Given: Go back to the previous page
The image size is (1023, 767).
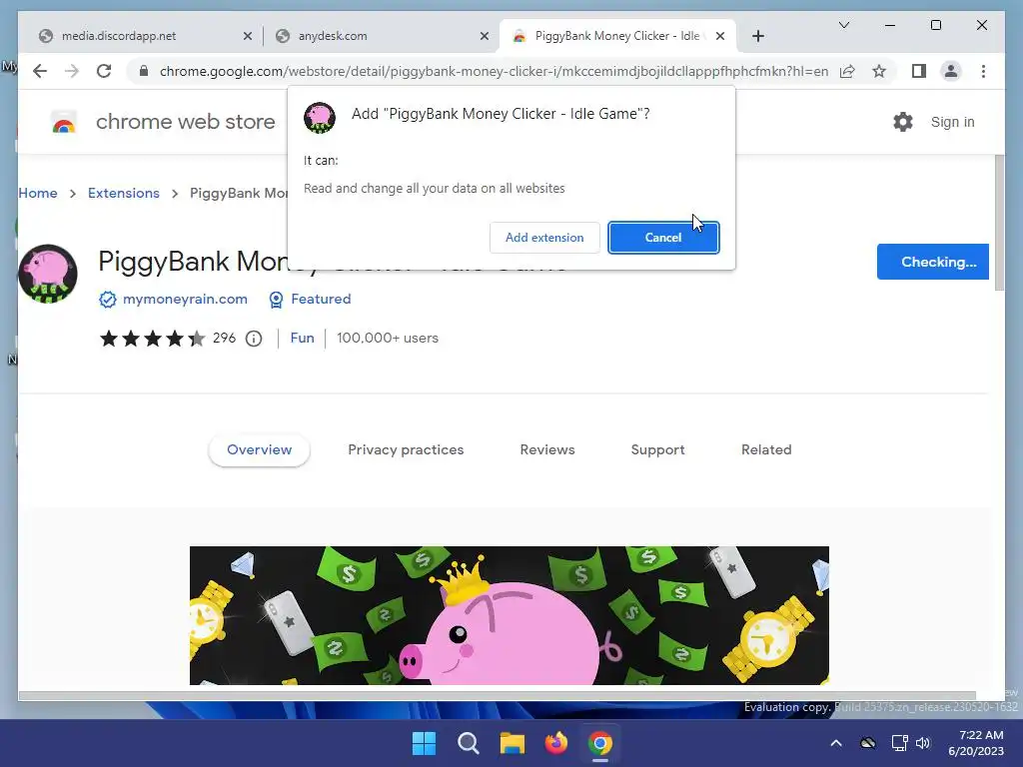Looking at the screenshot, I should click(40, 71).
